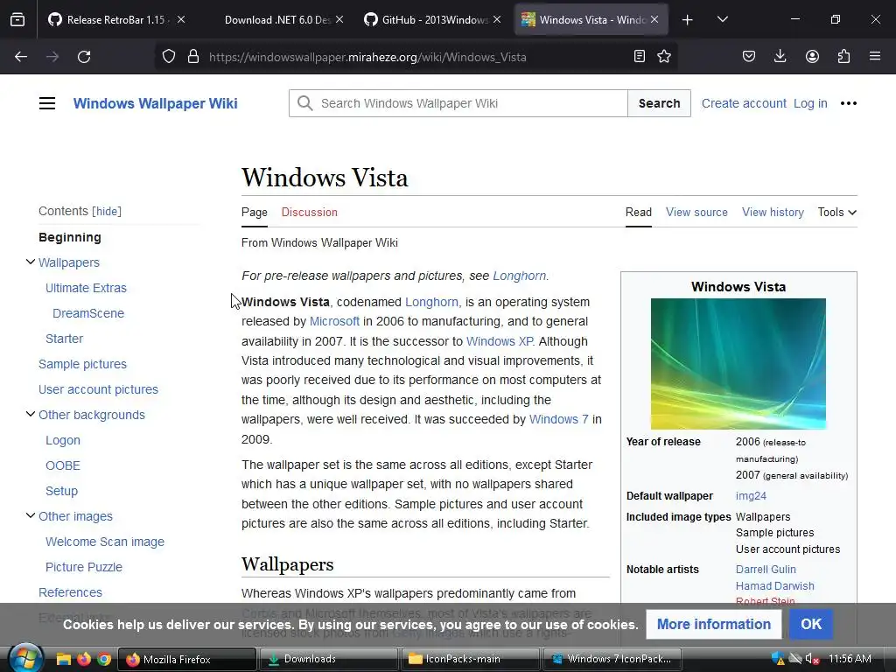Follow the Windows 7 link
Screen dimensions: 896x672
(x=558, y=419)
